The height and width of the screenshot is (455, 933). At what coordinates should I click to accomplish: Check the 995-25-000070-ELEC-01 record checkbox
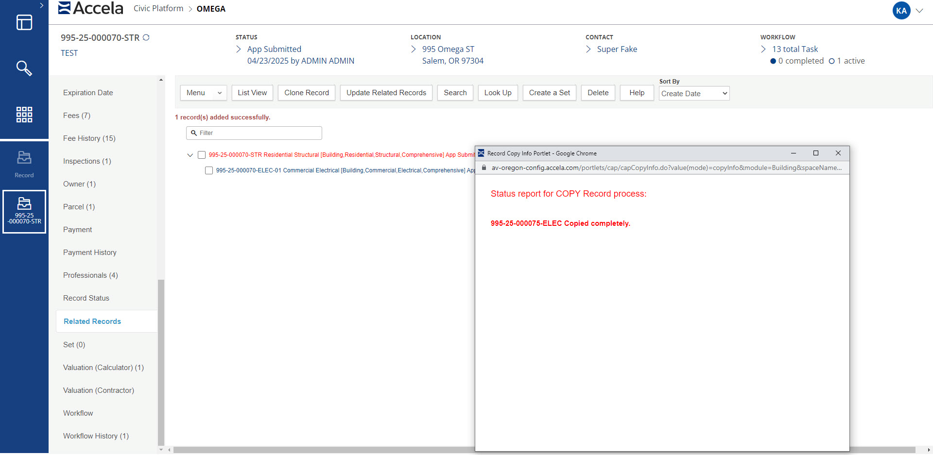pyautogui.click(x=209, y=170)
